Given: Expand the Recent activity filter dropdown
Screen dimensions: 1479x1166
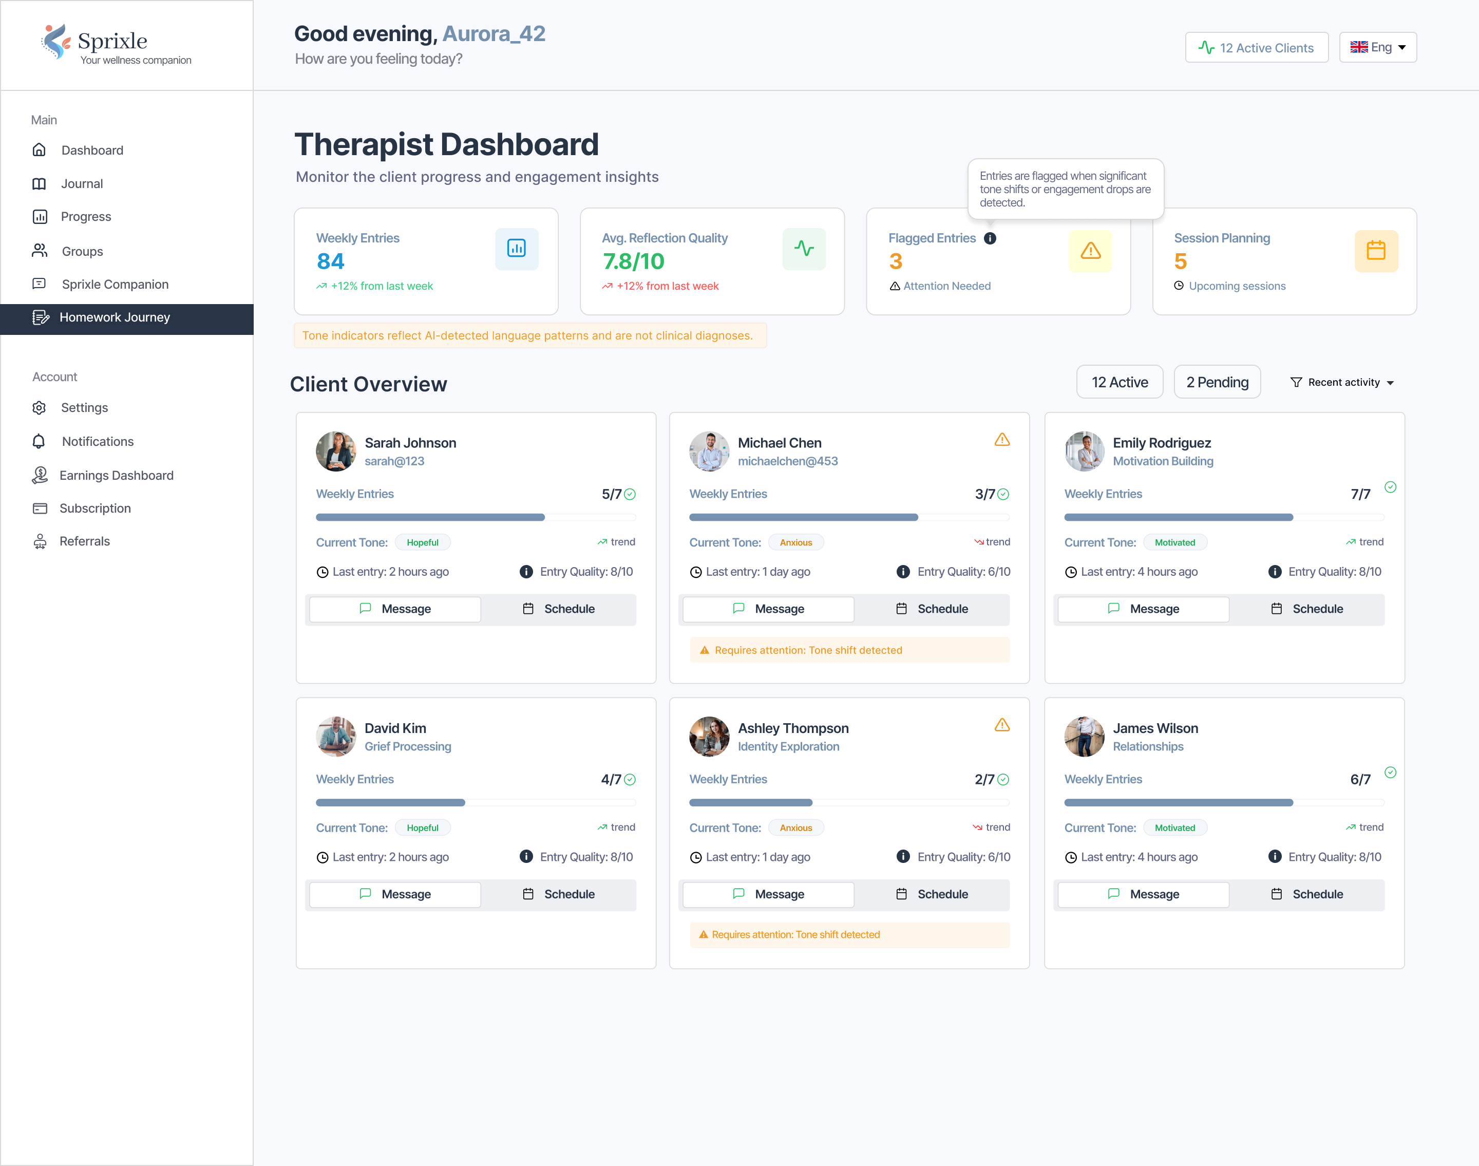Looking at the screenshot, I should click(1342, 382).
